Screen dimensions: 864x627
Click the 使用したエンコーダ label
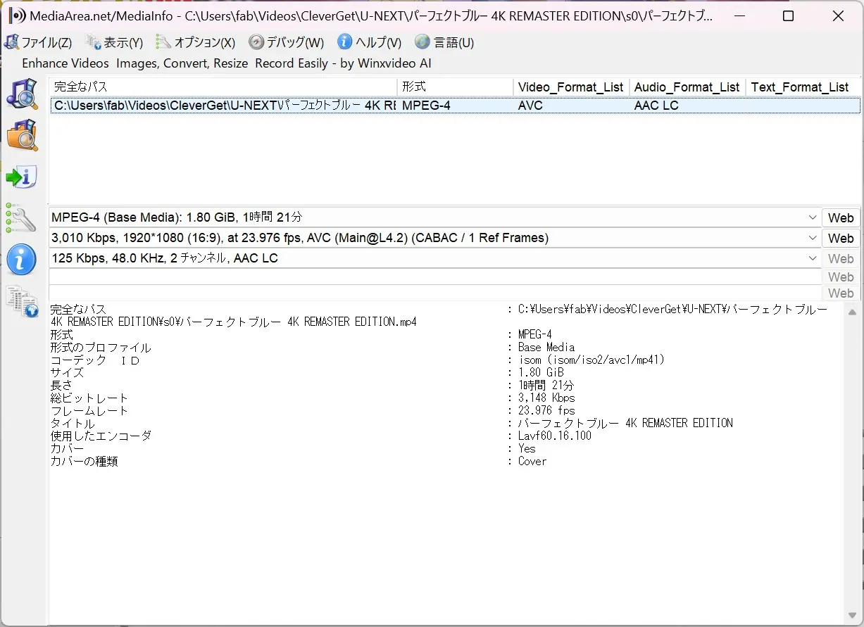click(x=101, y=436)
